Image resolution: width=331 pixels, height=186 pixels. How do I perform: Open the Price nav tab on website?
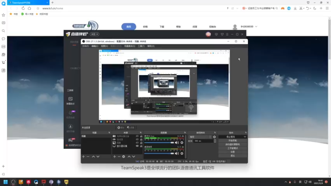coord(145,27)
